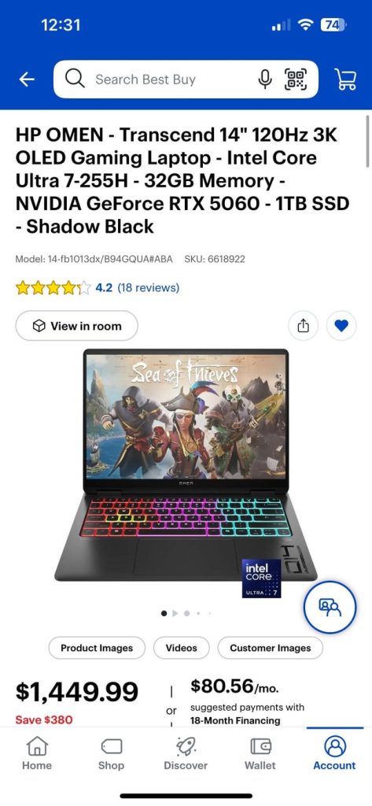Screen dimensions: 372x806
Task: Open the Wallet tab
Action: click(260, 753)
